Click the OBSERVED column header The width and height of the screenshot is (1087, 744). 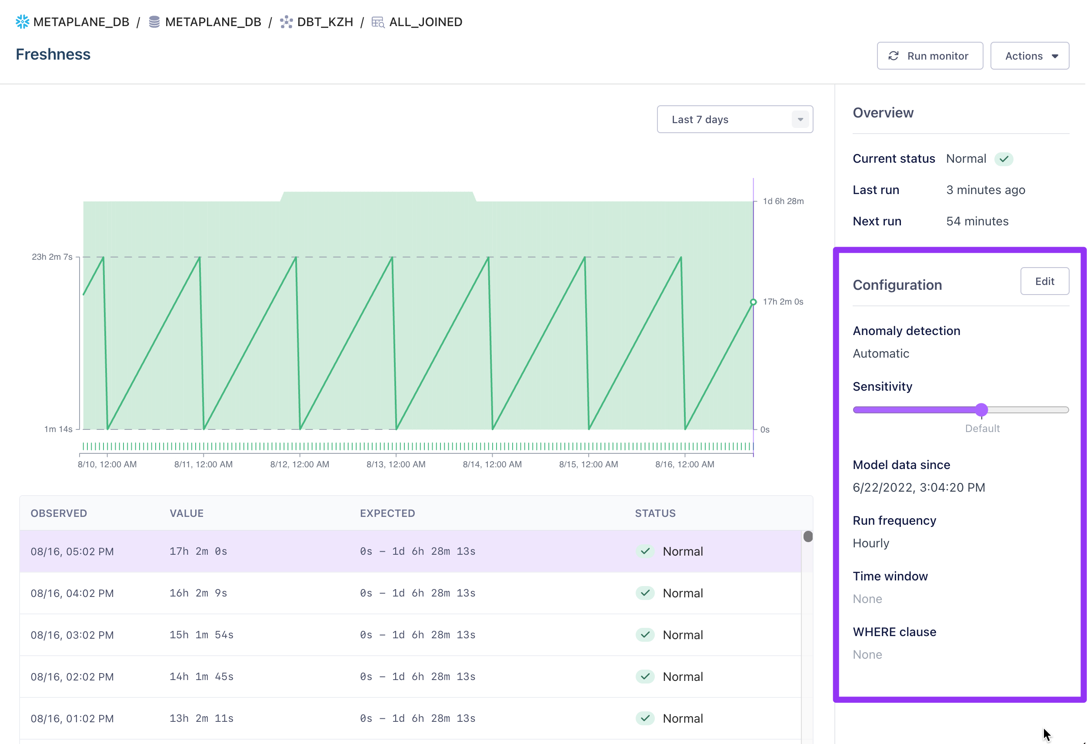click(59, 513)
